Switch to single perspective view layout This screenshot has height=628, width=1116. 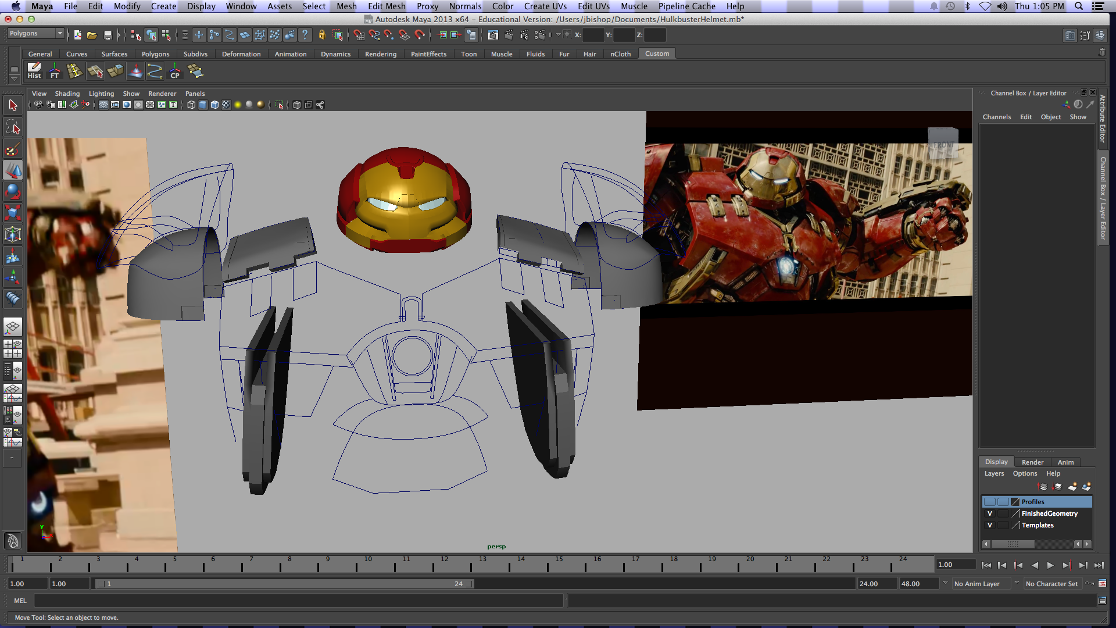(13, 327)
